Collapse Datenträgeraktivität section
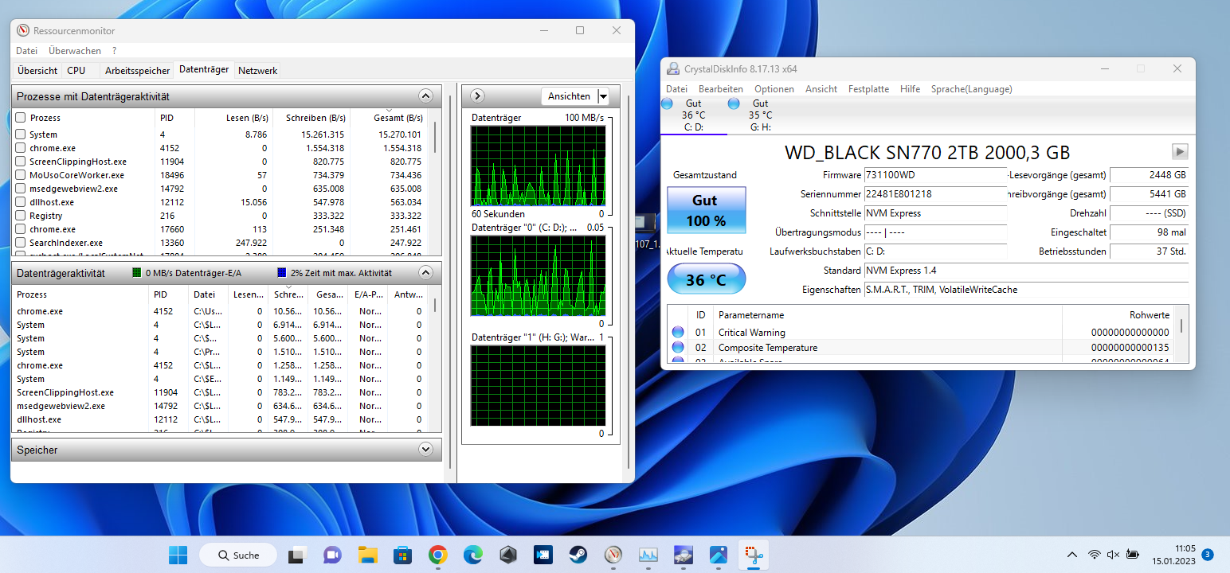This screenshot has width=1230, height=573. (425, 273)
